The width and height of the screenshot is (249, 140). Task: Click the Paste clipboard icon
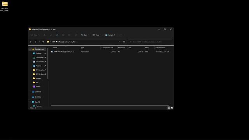[x=57, y=35]
